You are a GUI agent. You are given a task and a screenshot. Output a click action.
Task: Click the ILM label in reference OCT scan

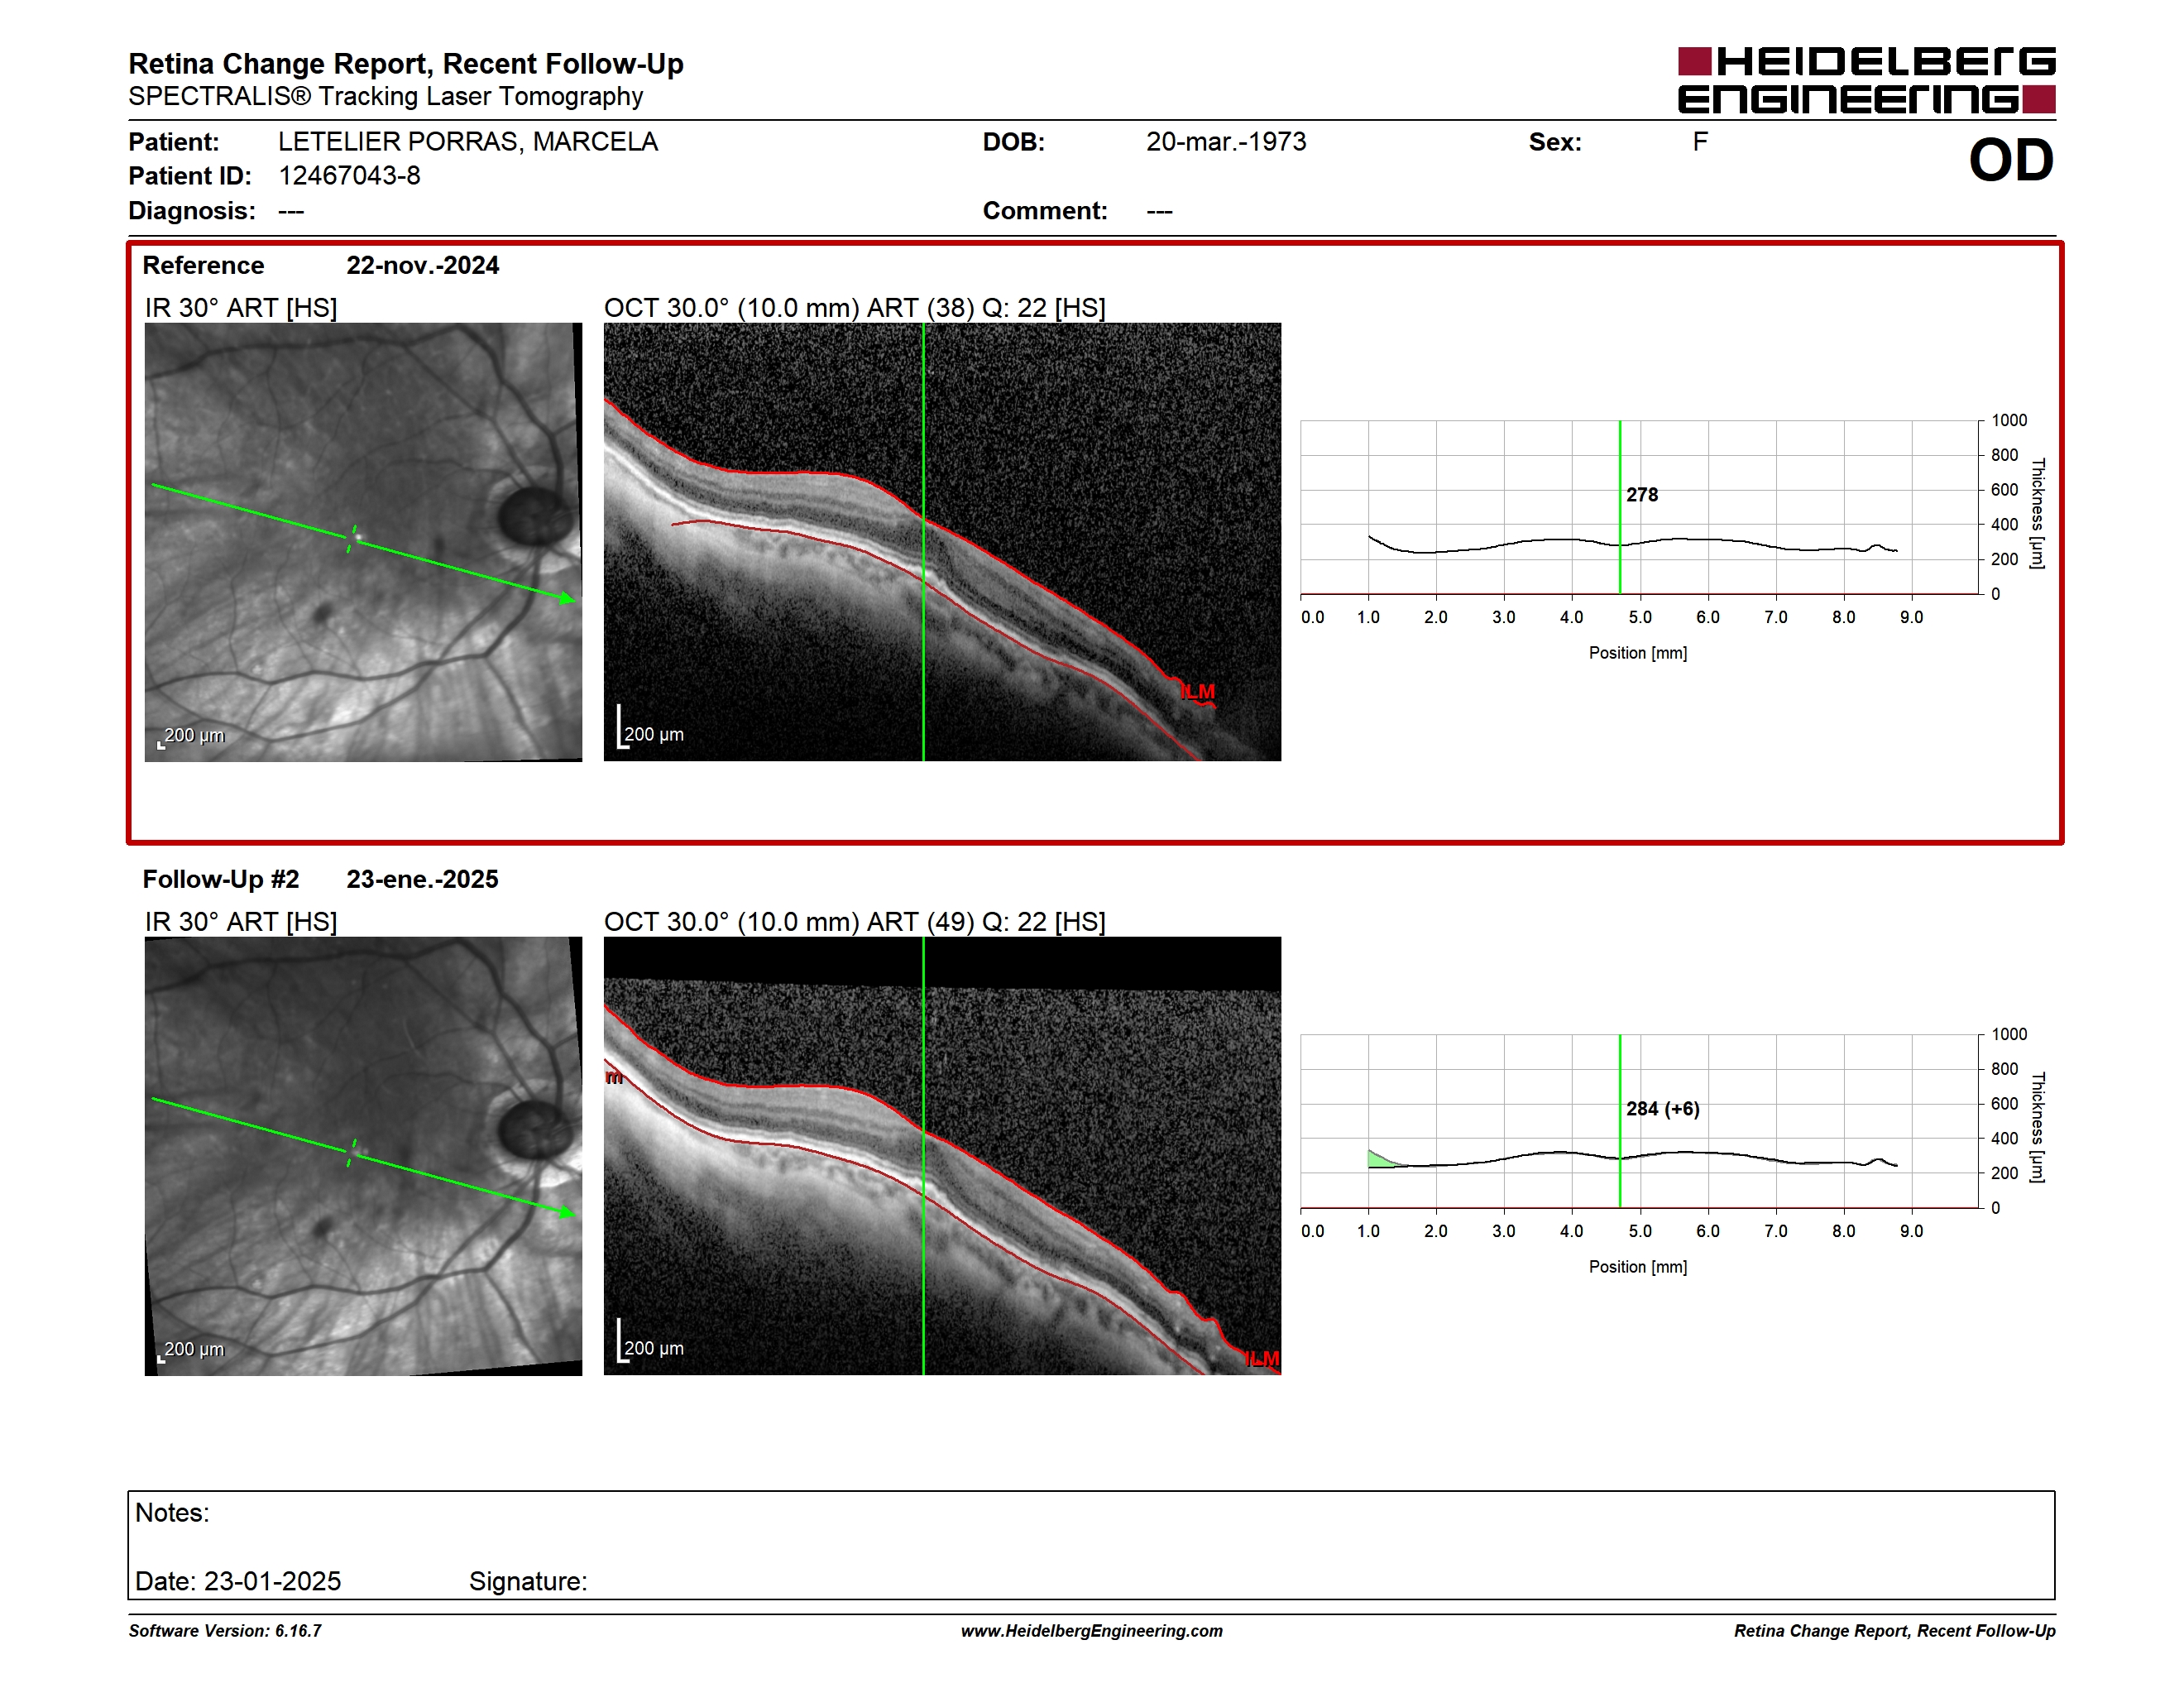[x=1197, y=692]
